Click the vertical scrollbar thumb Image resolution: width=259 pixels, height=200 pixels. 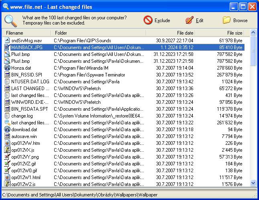click(x=253, y=51)
